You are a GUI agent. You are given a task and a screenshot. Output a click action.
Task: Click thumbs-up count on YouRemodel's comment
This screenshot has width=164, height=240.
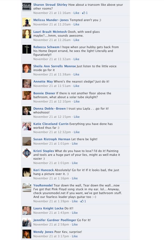point(85,201)
